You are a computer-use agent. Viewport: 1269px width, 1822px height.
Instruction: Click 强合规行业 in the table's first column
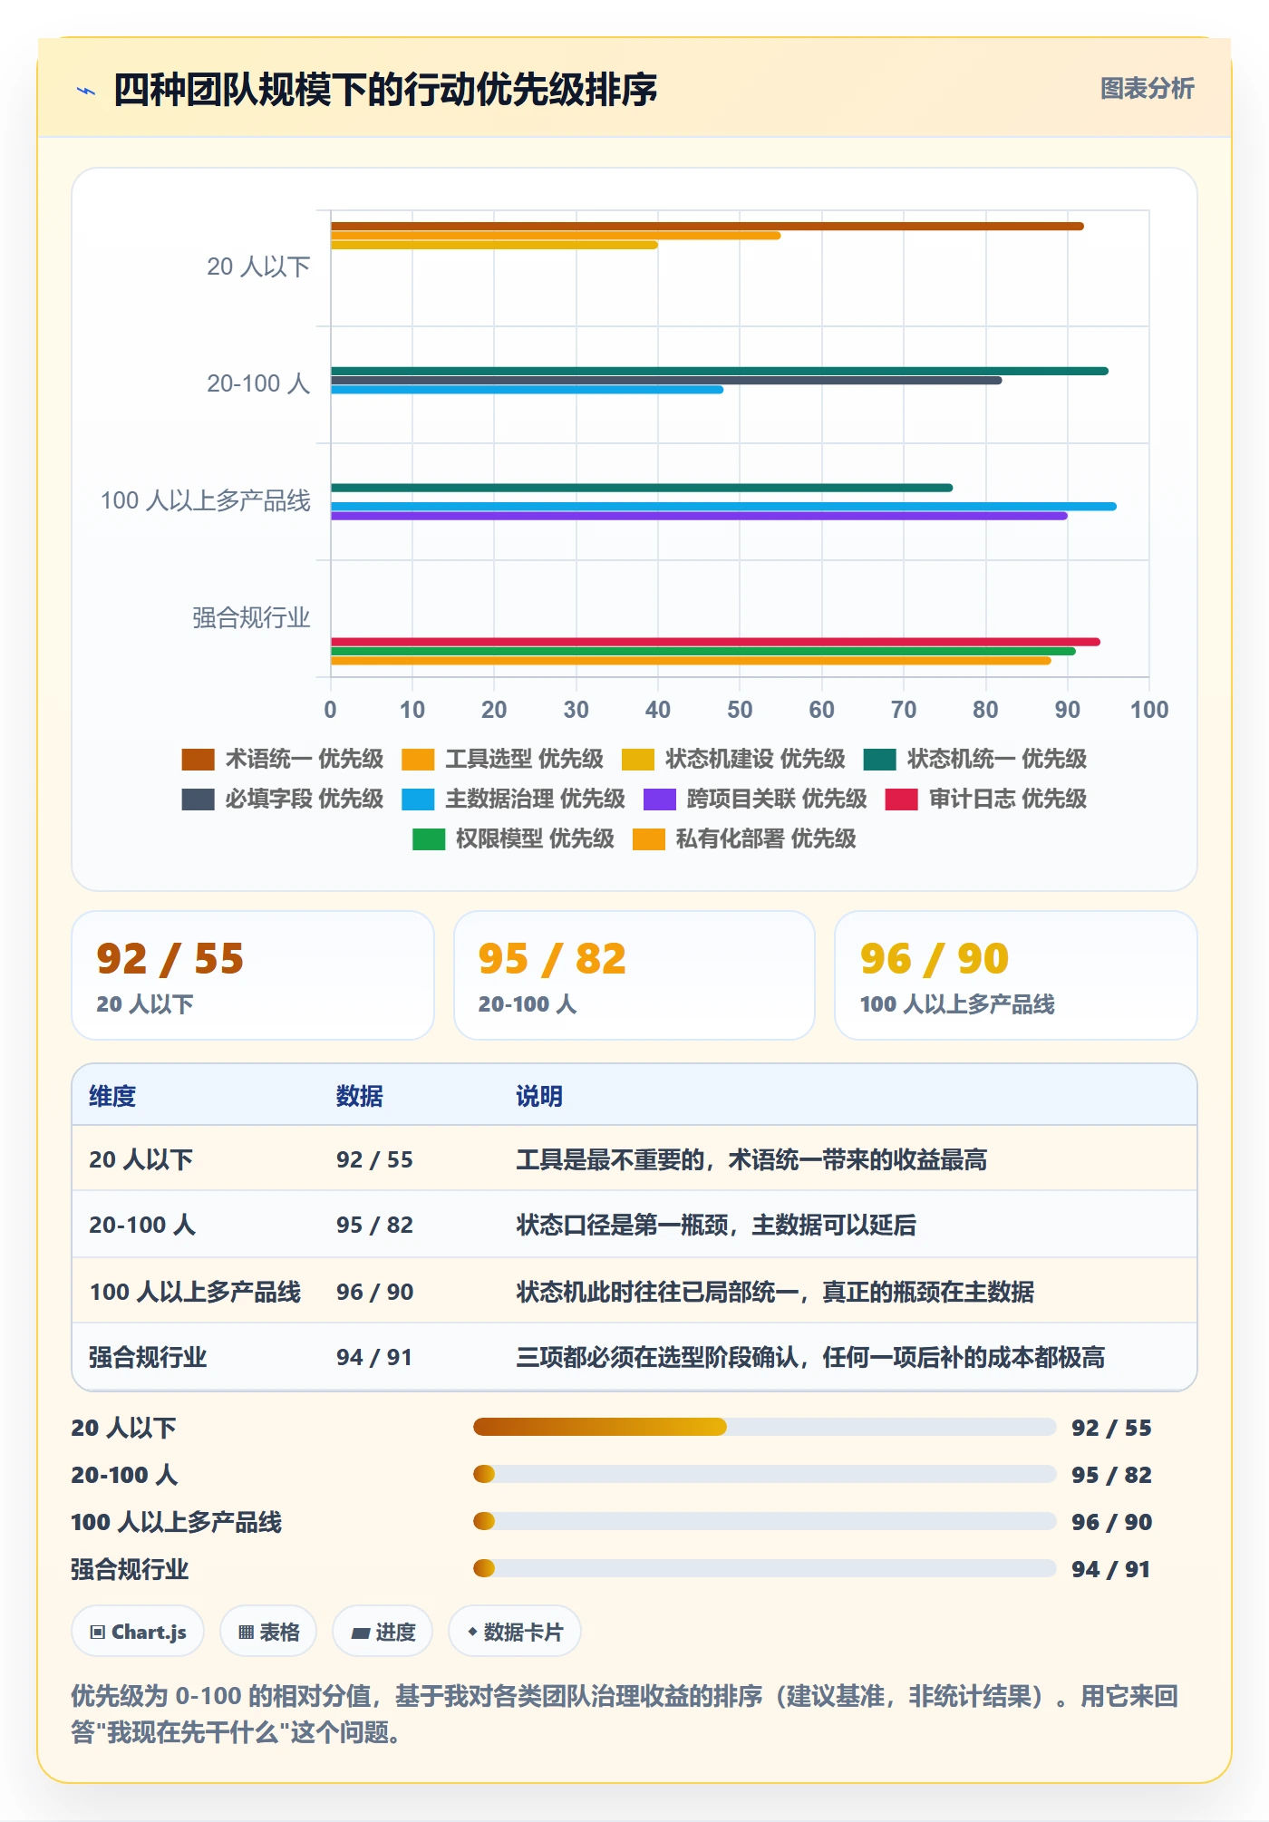pos(148,1357)
